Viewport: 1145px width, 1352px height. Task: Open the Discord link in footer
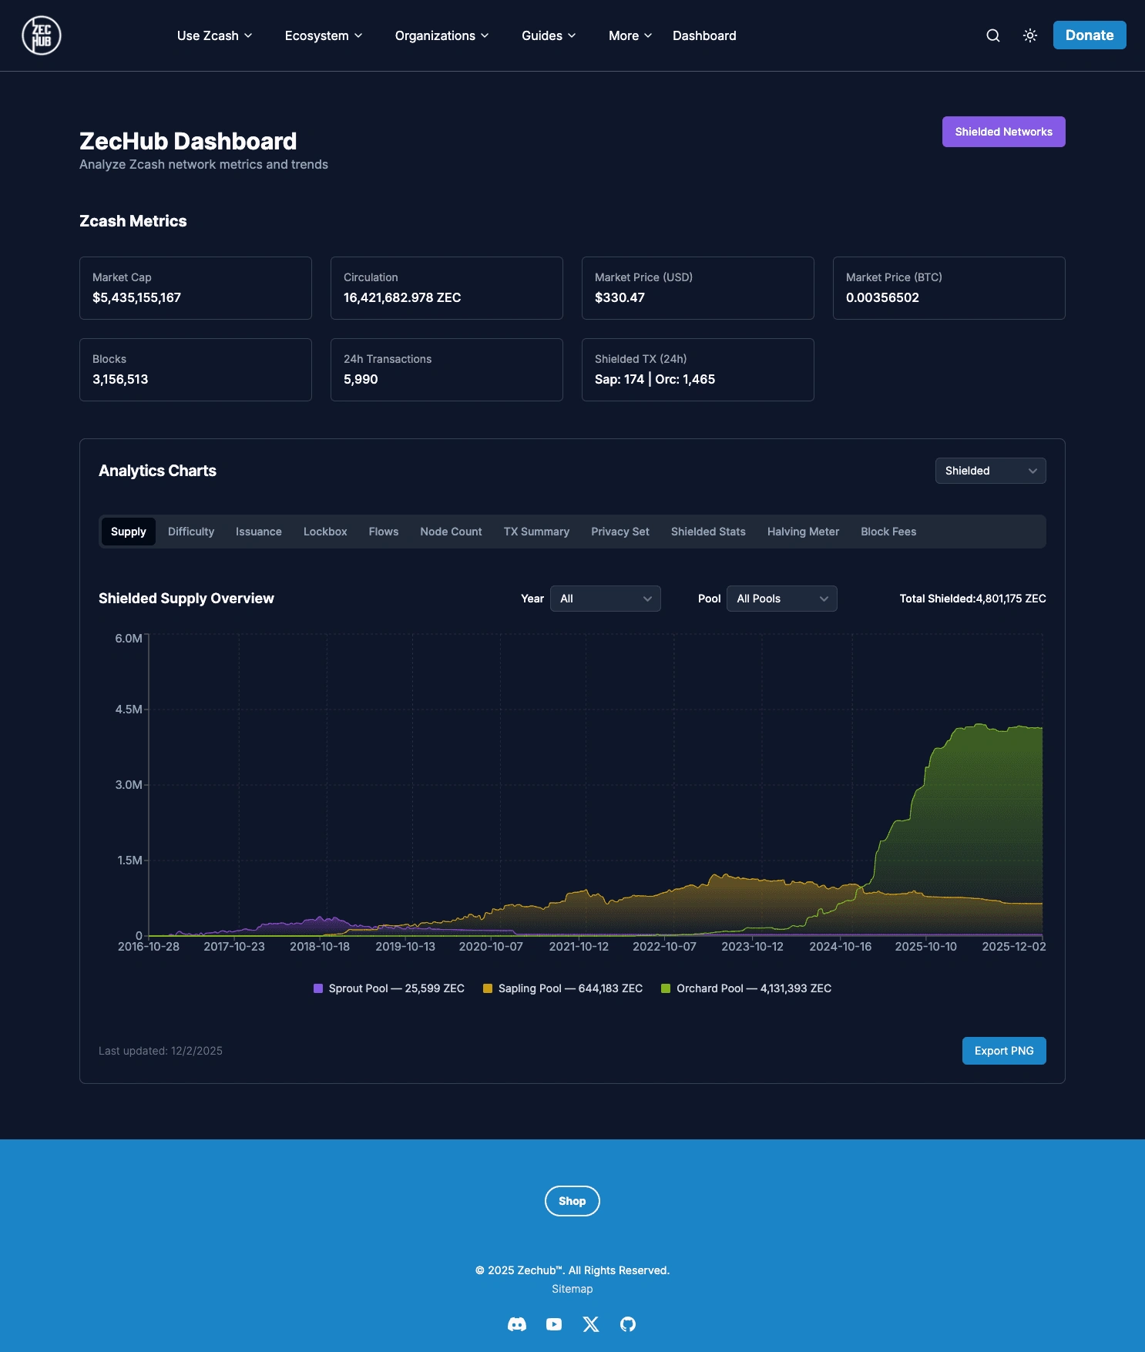(x=517, y=1324)
